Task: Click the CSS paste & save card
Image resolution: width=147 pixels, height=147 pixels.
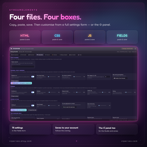Action: point(57,37)
